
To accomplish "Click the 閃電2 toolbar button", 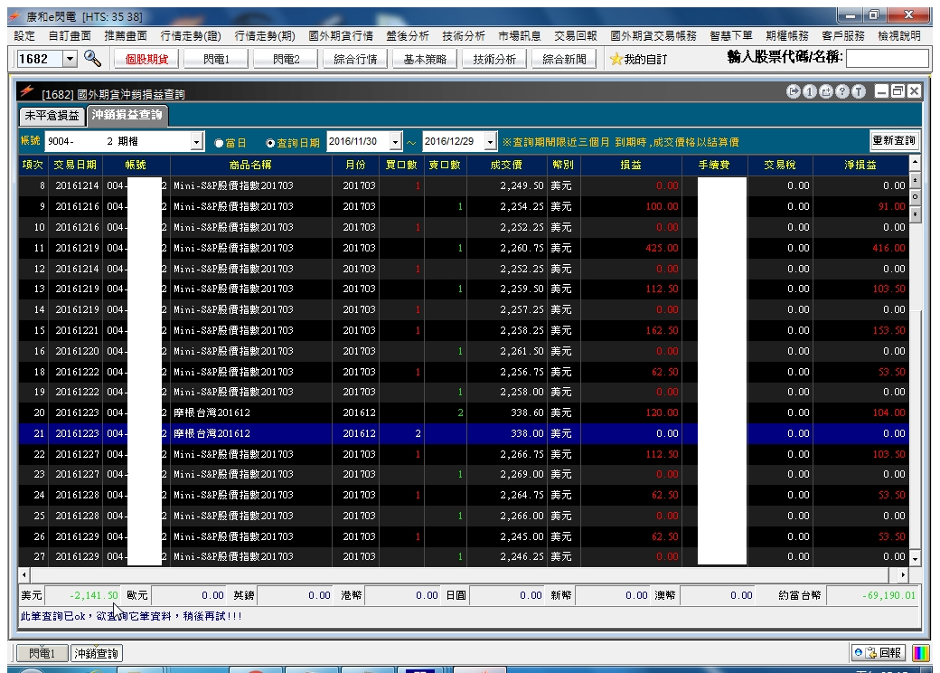I will point(286,59).
